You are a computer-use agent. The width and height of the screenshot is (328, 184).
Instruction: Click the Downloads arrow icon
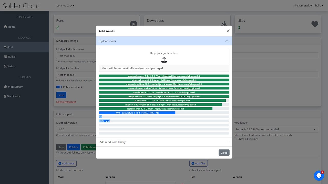[224, 24]
